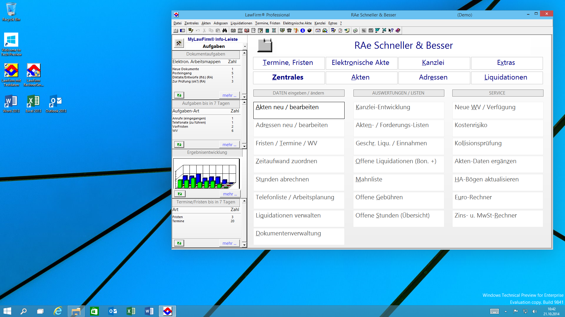Click Akten neu / bearbeiten button
Image resolution: width=565 pixels, height=317 pixels.
[x=298, y=110]
